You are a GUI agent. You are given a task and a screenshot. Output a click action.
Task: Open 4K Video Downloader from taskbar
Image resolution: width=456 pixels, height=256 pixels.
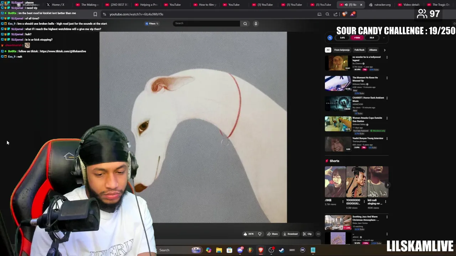pyautogui.click(x=302, y=250)
